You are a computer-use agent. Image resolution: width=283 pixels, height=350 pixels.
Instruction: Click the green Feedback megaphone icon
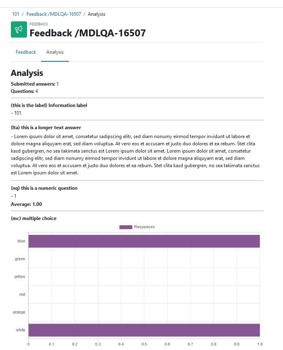click(19, 29)
